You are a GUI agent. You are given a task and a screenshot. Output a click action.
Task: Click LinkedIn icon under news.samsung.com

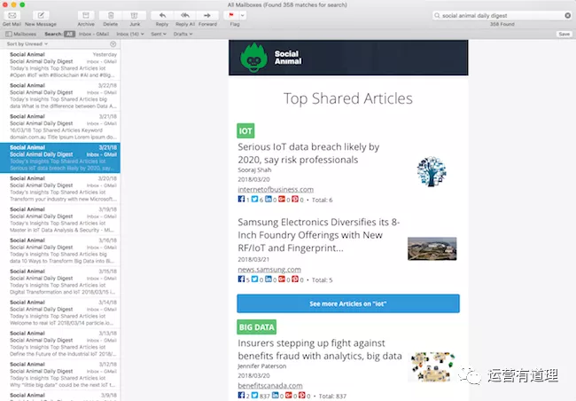269,279
